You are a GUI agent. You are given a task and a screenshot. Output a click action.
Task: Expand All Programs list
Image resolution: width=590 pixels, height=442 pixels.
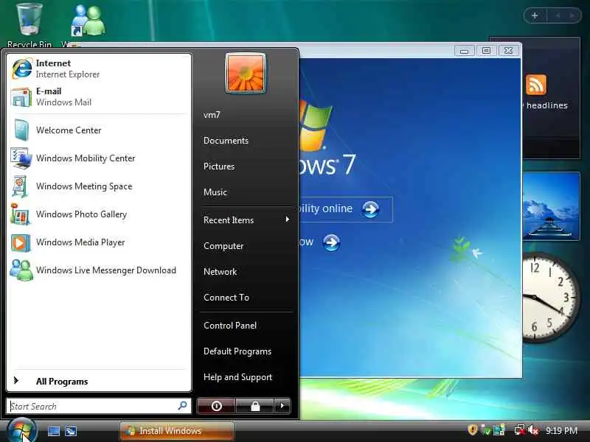[x=99, y=381]
